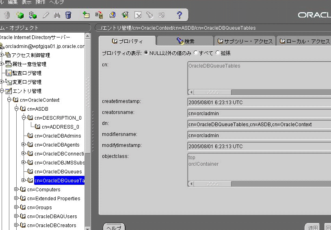Click the orcladmin server connection icon

(2, 46)
